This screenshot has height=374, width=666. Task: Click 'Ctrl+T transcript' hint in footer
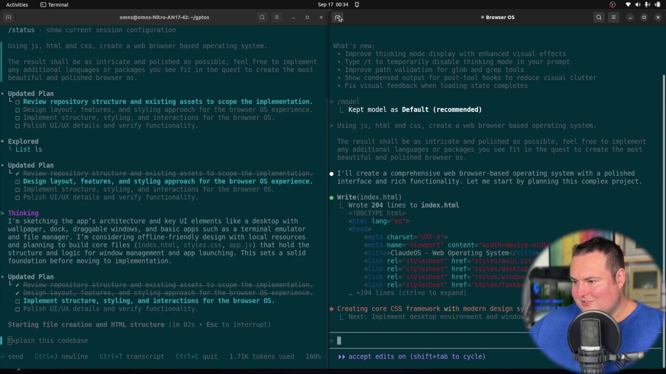point(132,357)
